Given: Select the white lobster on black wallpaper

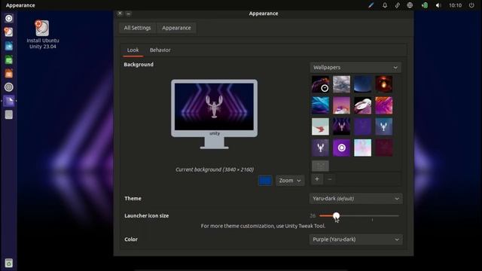Looking at the screenshot, I should 363,105.
